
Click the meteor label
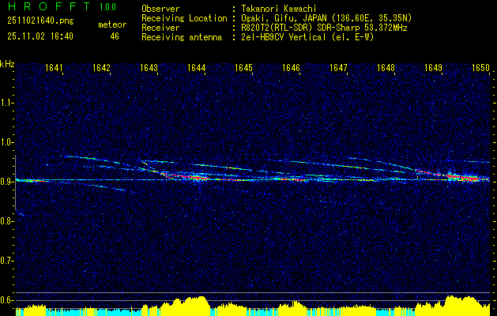[x=112, y=24]
